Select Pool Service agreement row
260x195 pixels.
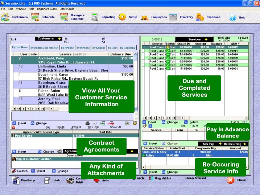pos(75,136)
